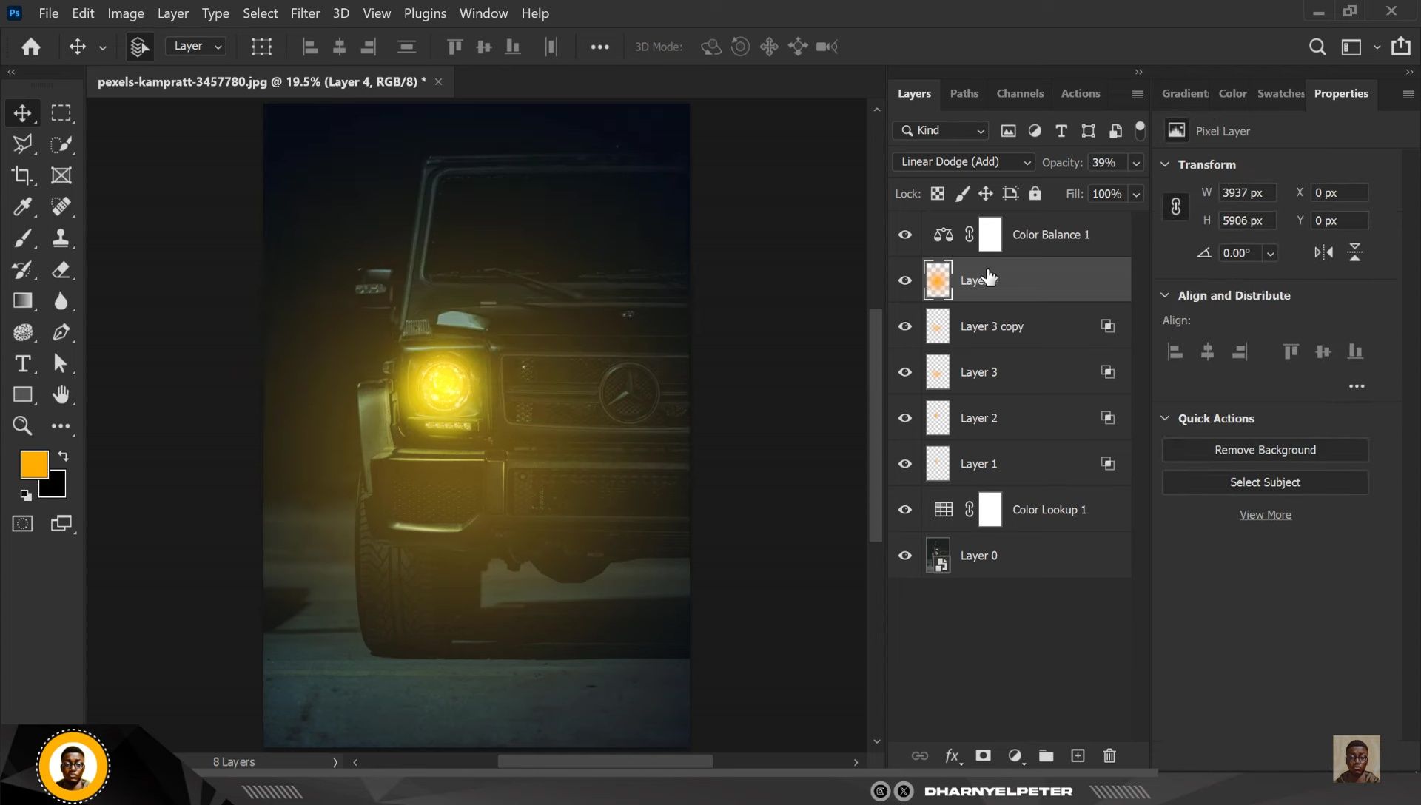Delete layer trash icon

tap(1109, 755)
